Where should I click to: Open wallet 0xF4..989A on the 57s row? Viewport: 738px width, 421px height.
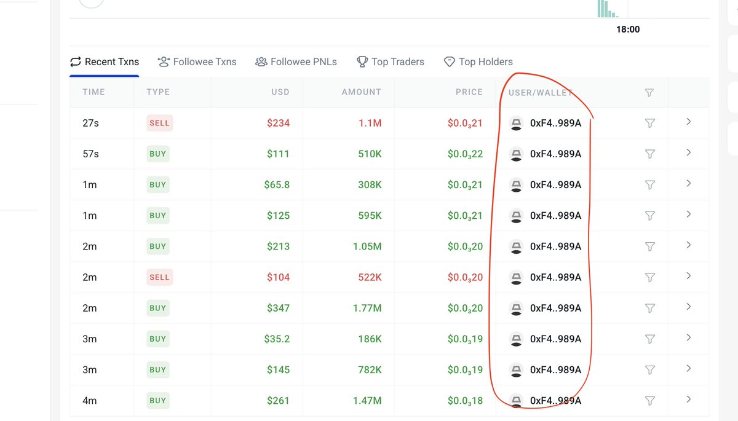pyautogui.click(x=555, y=154)
